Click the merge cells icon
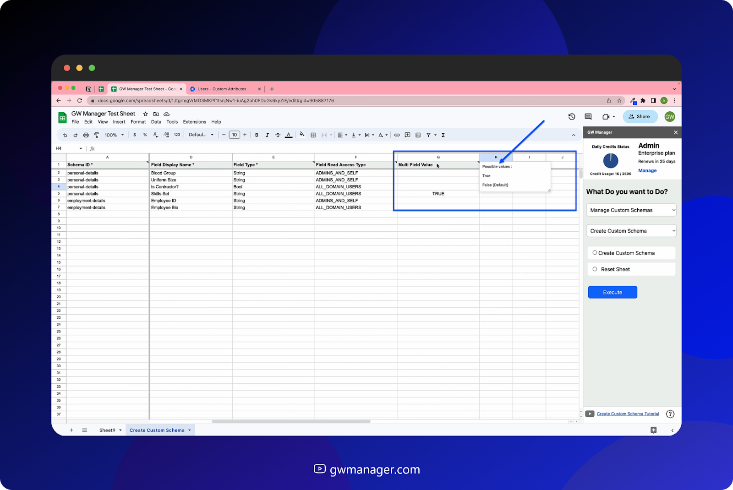This screenshot has width=733, height=490. 324,135
